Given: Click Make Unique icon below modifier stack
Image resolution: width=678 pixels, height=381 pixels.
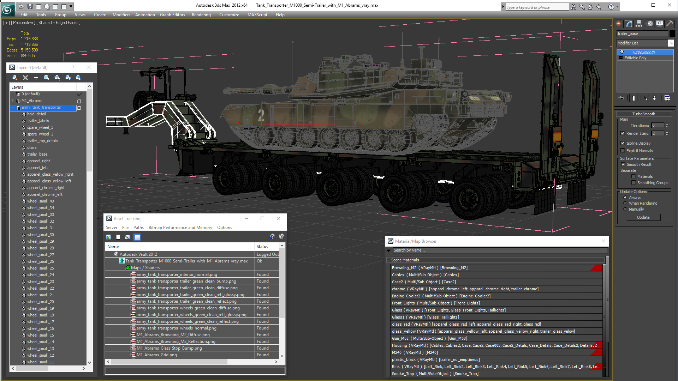Looking at the screenshot, I should [646, 98].
